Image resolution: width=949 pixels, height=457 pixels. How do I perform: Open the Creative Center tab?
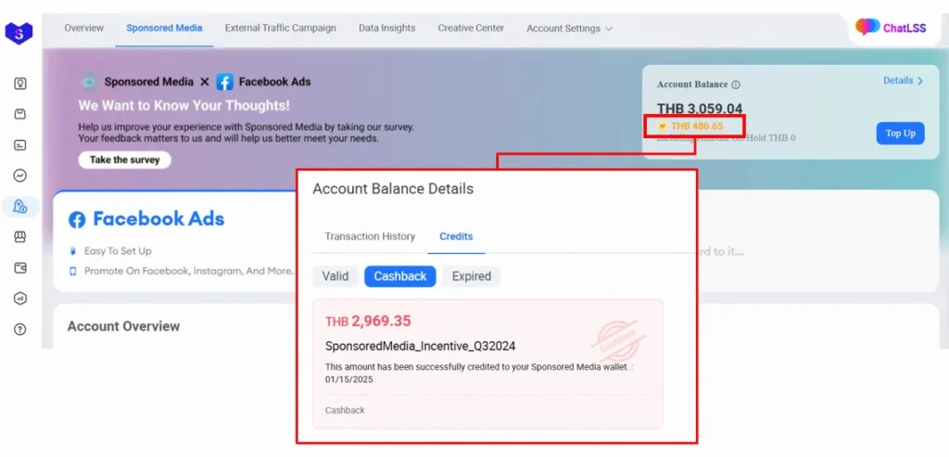tap(471, 28)
